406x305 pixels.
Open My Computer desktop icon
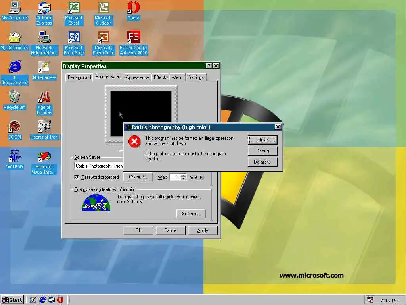[x=15, y=10]
